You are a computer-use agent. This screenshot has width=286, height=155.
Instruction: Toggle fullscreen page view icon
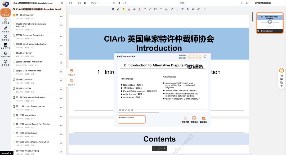(x=79, y=3)
